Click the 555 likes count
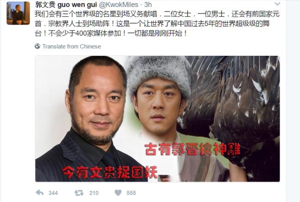The image size is (300, 202). point(131,193)
